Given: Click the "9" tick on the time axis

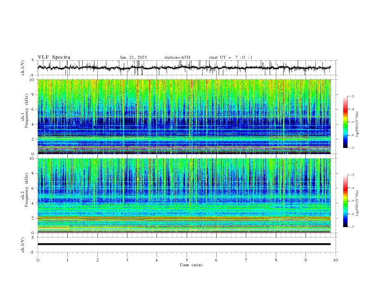Looking at the screenshot, I should click(x=305, y=260).
